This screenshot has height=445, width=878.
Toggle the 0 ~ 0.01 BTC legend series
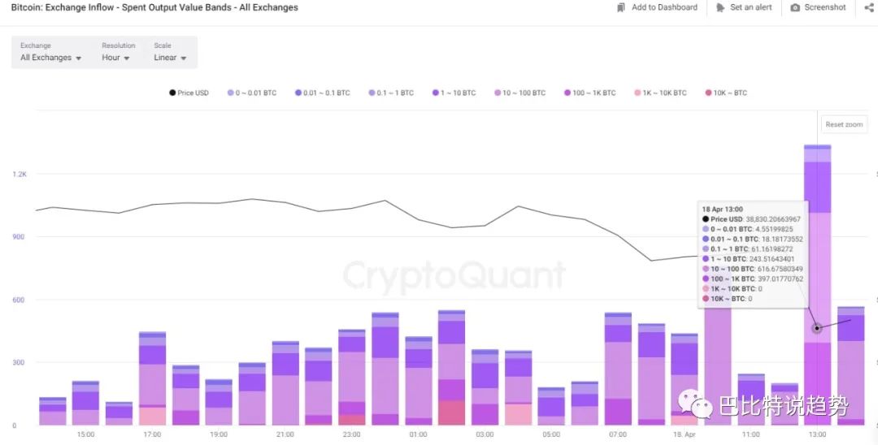[251, 93]
